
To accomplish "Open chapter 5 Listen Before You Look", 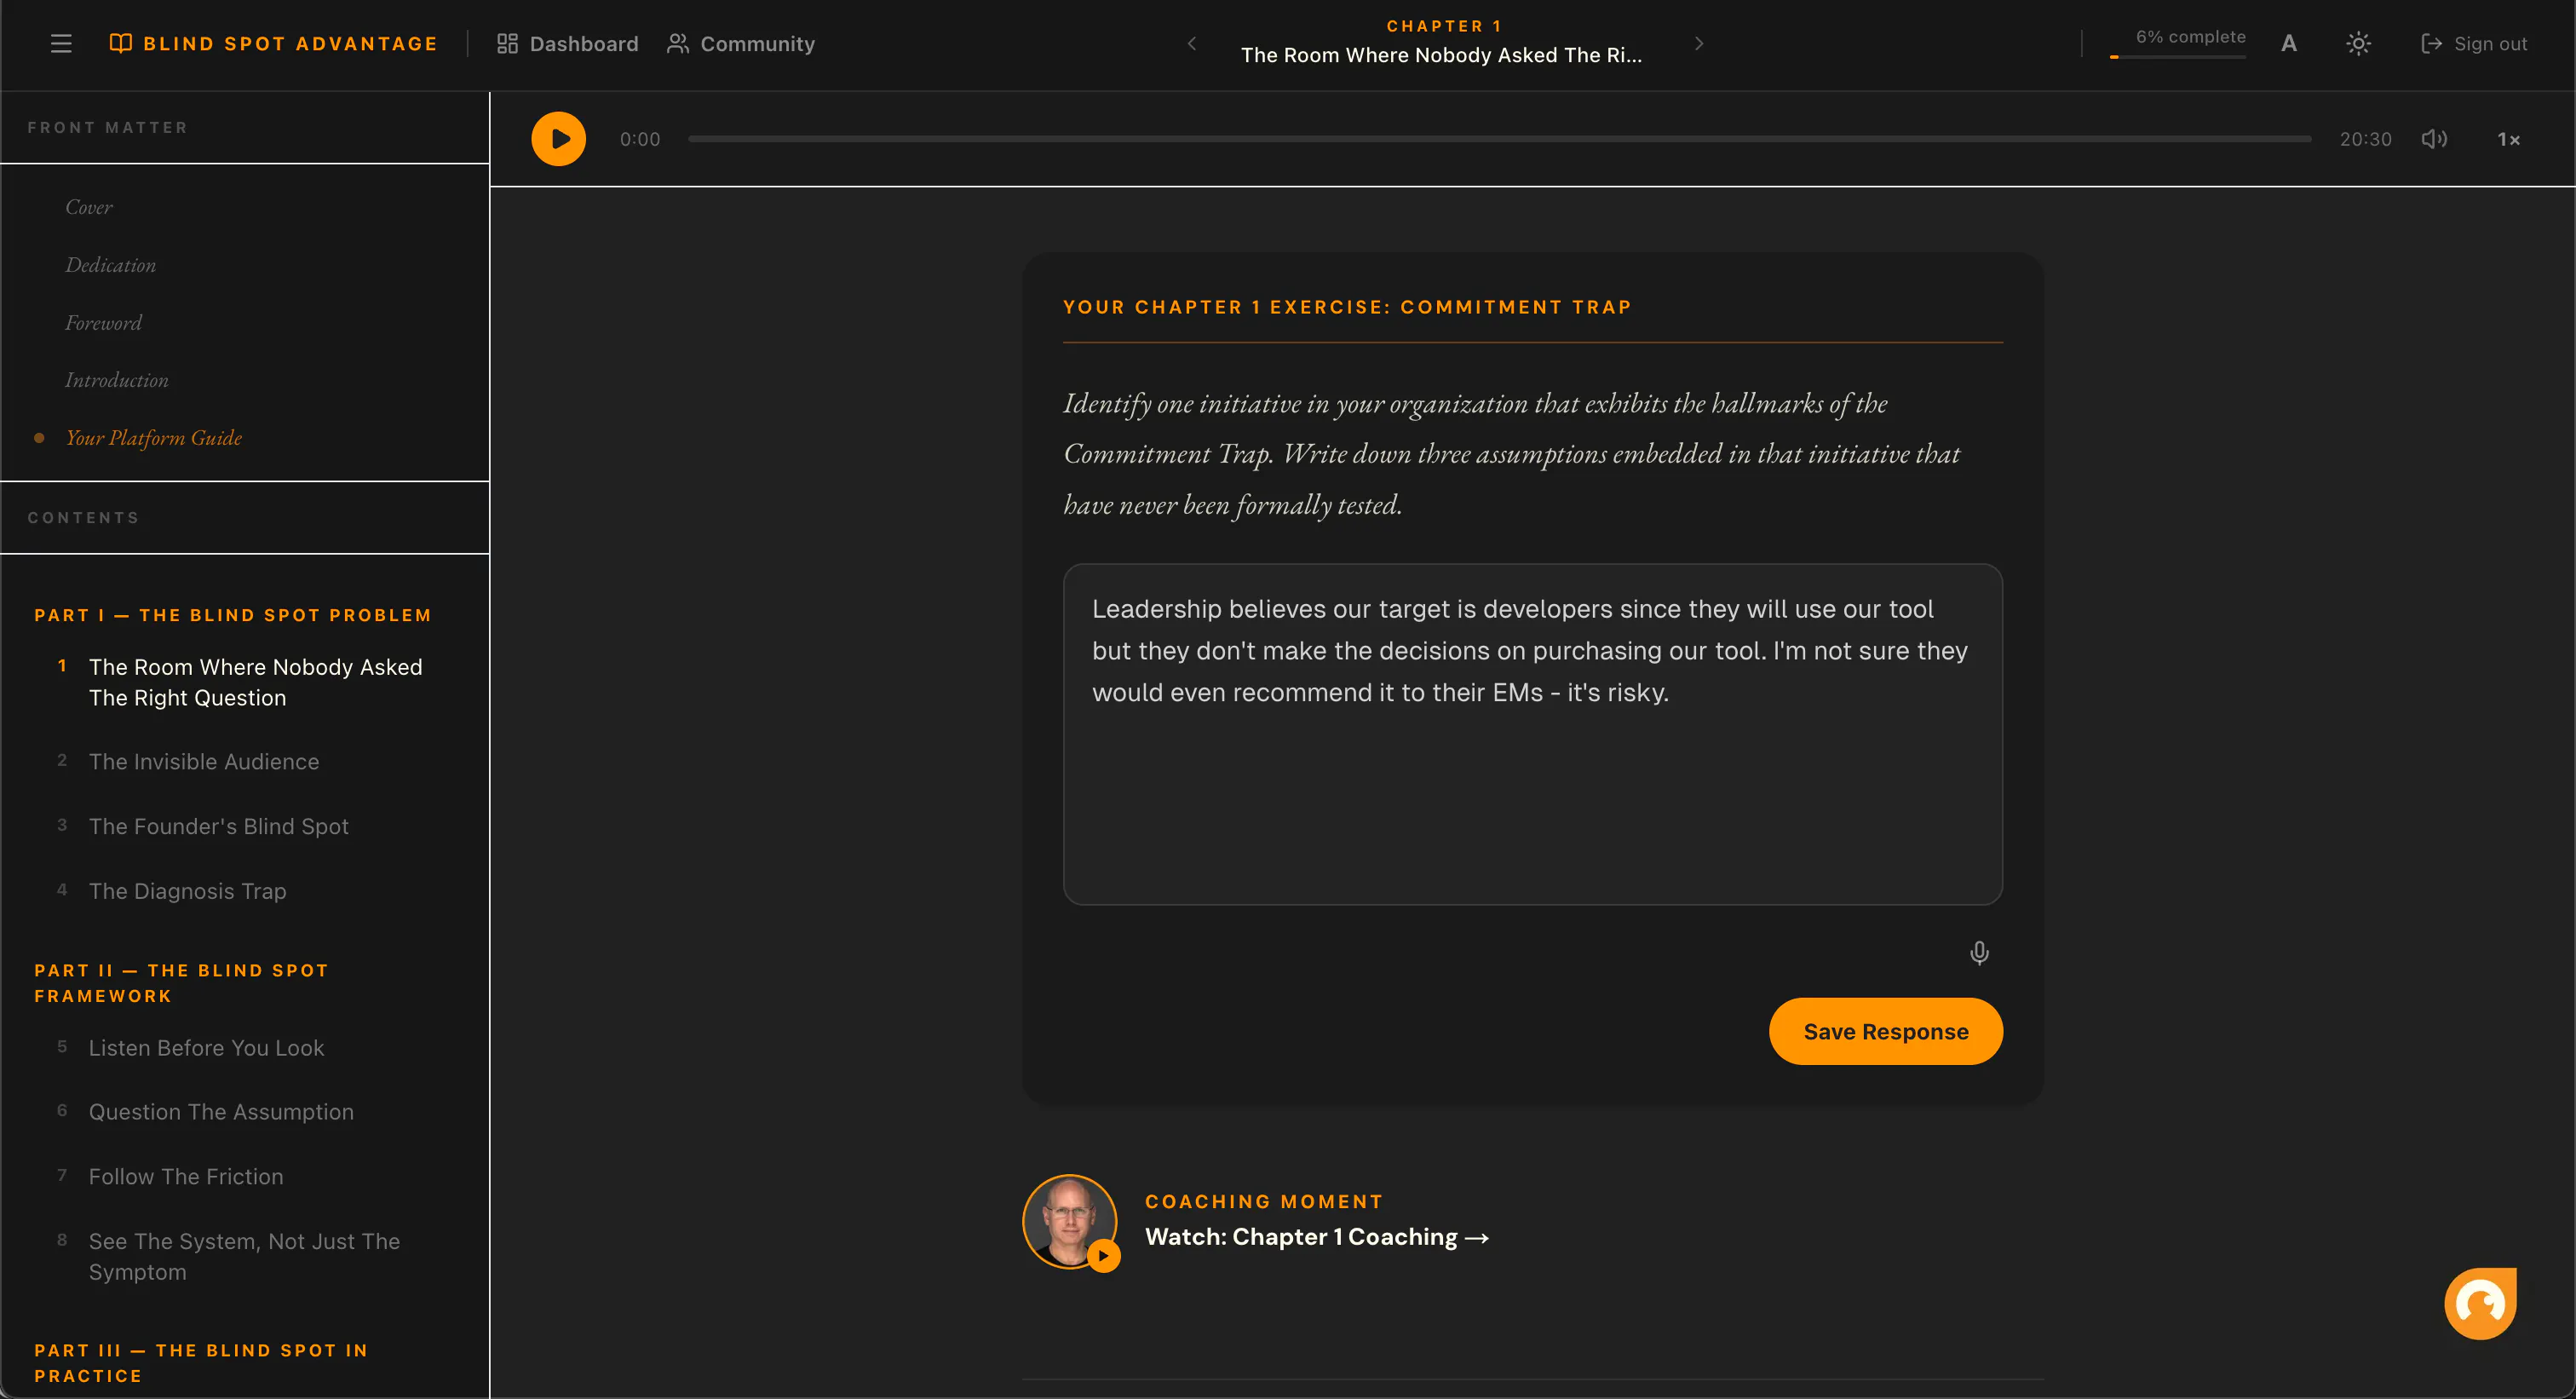I will click(206, 1048).
